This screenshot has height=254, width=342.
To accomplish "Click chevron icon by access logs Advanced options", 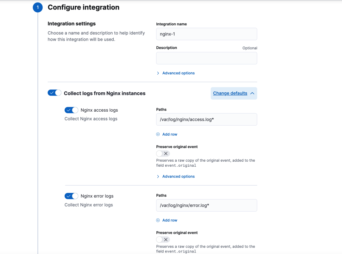I will coord(158,177).
